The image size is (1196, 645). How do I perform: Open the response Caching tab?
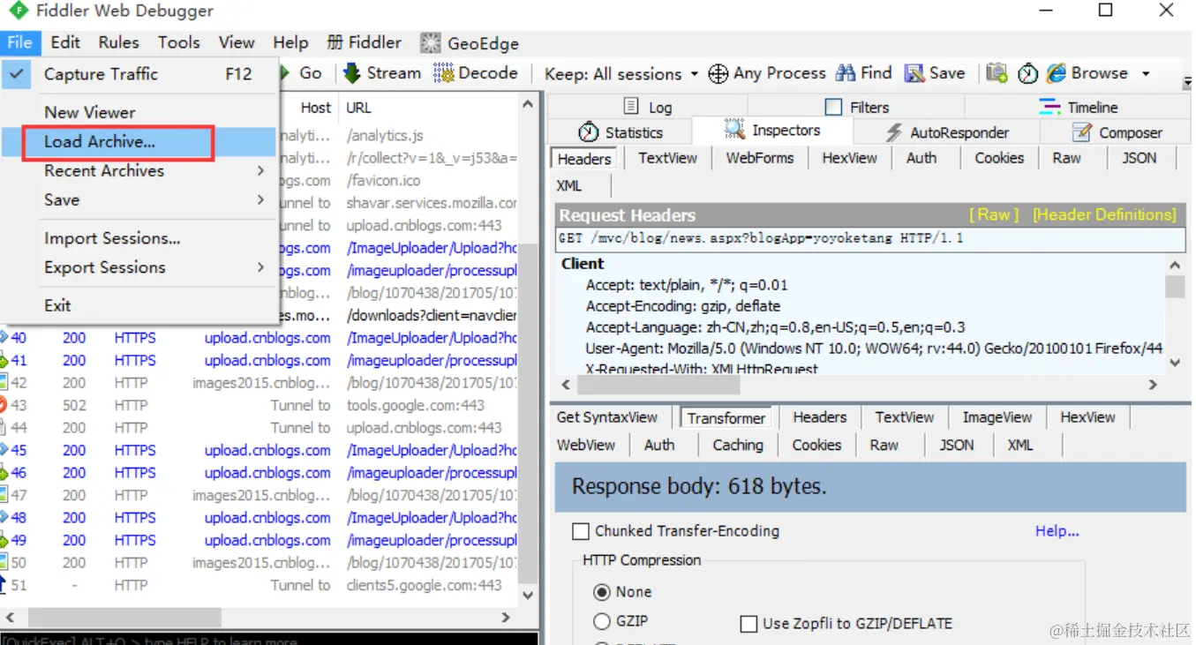tap(738, 446)
